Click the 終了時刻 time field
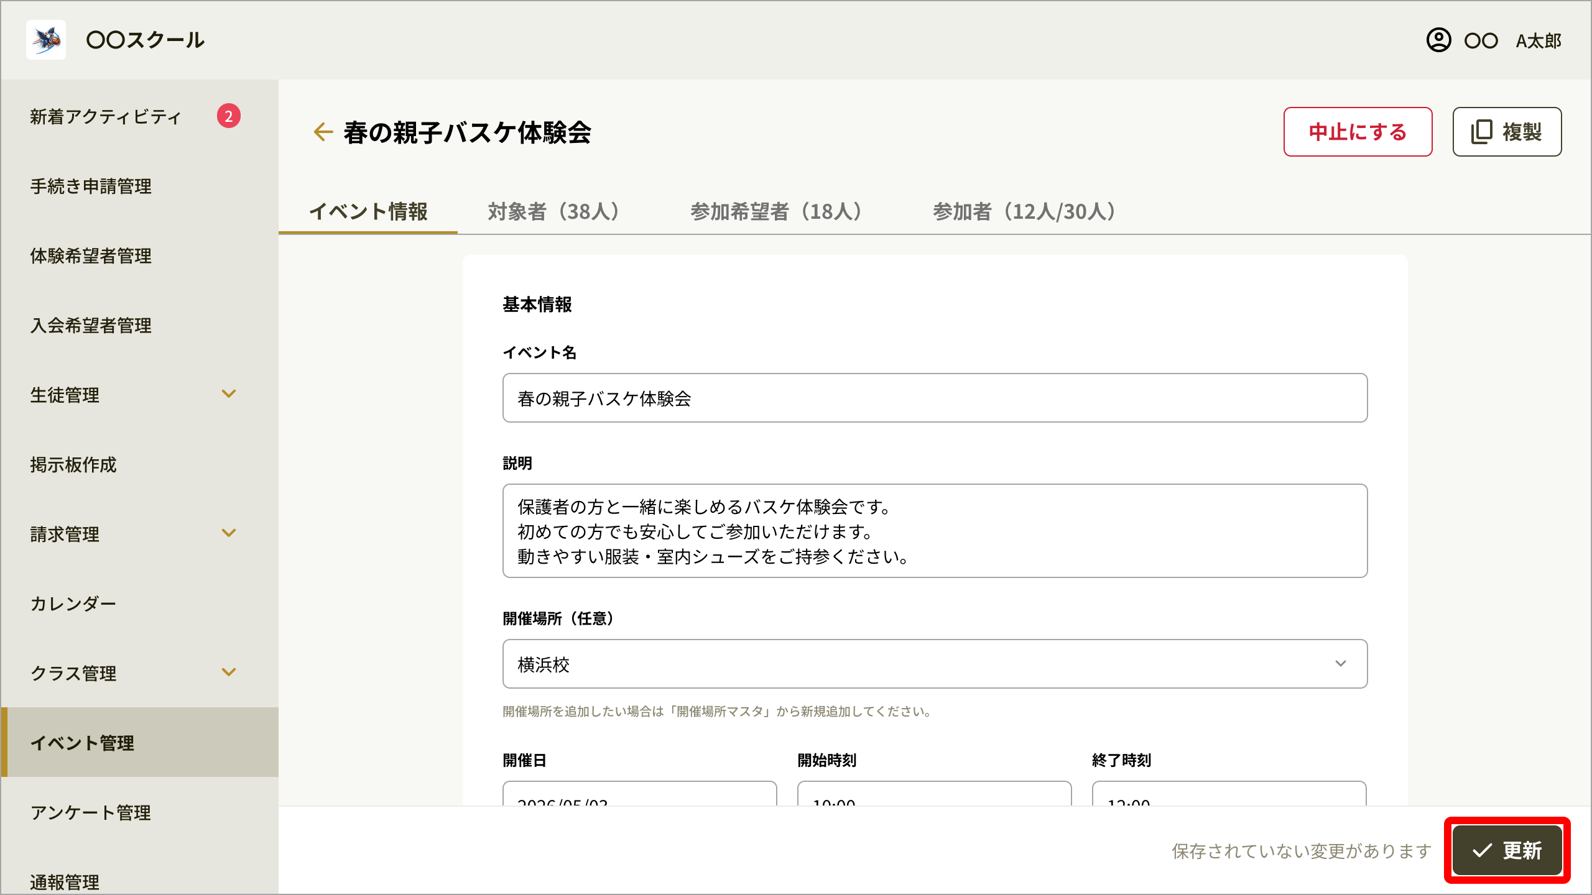This screenshot has height=895, width=1592. (1229, 794)
